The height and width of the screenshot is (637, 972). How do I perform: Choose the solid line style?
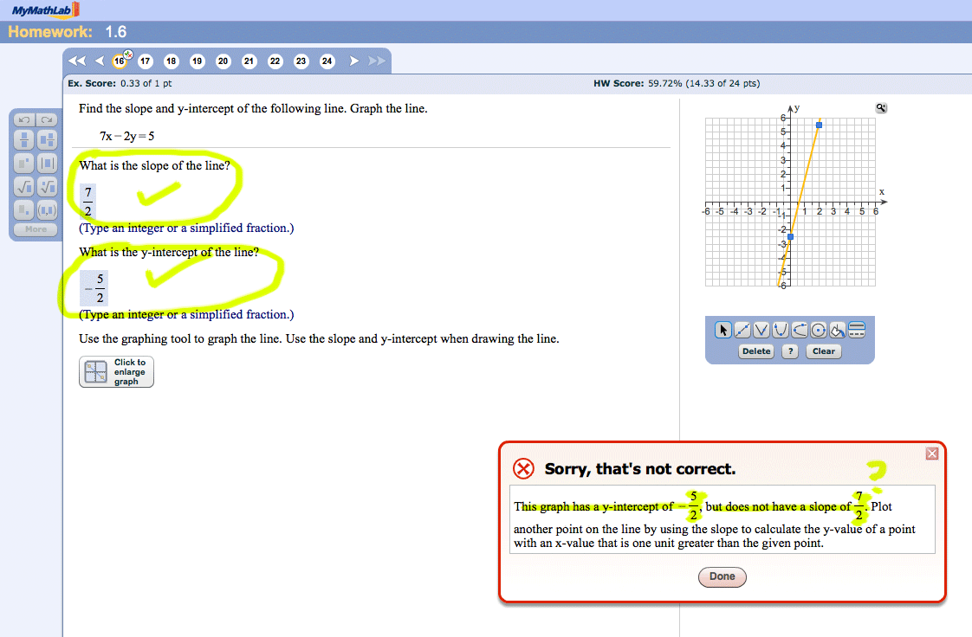coord(857,326)
